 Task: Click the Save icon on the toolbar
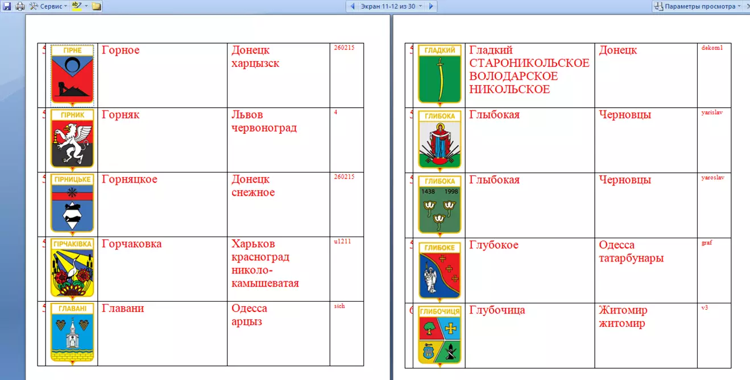coord(7,6)
